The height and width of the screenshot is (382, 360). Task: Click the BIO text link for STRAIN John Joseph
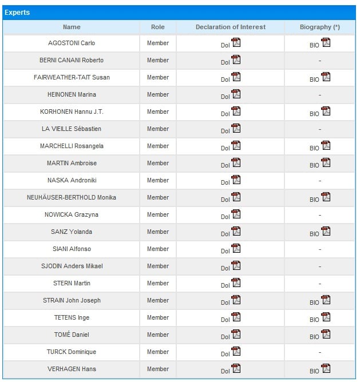[314, 303]
